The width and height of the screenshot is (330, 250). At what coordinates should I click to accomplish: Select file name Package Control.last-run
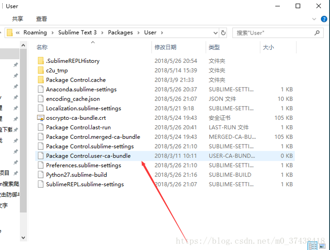pyautogui.click(x=78, y=128)
